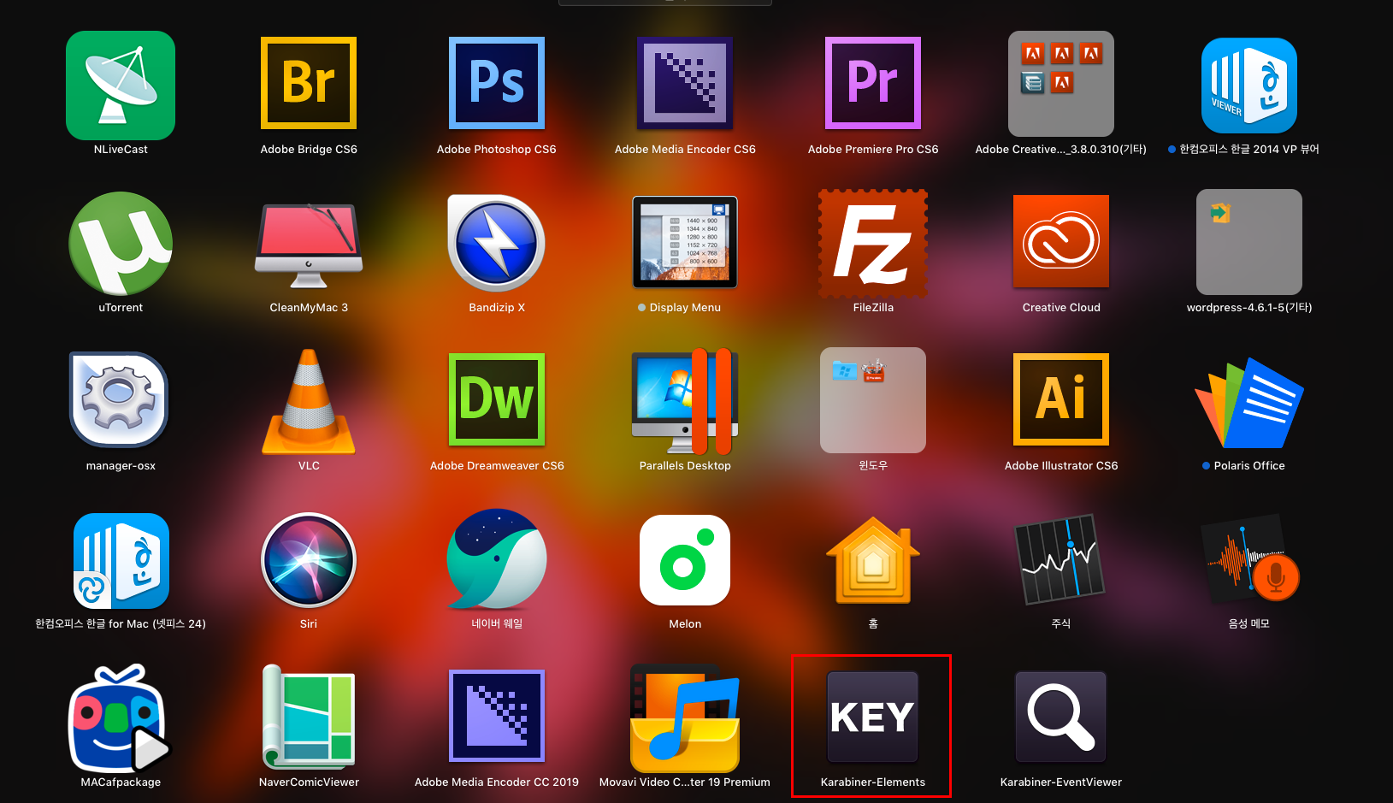This screenshot has height=803, width=1393.
Task: Launch Karabiner-EventViewer
Action: tap(1061, 717)
